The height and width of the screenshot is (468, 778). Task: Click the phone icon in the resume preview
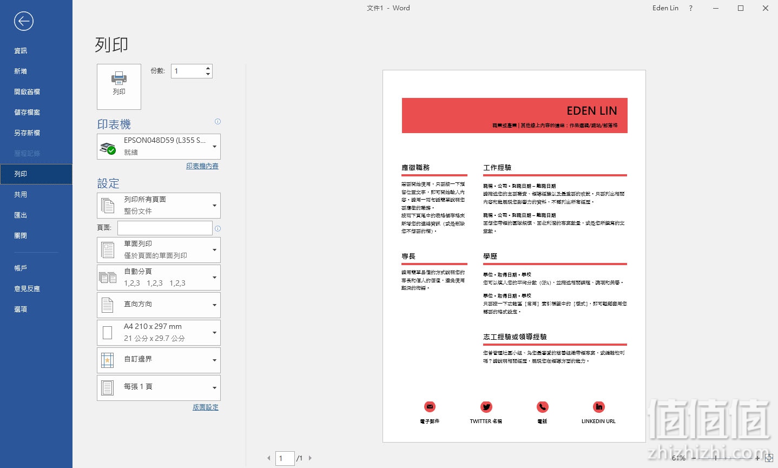pos(543,407)
